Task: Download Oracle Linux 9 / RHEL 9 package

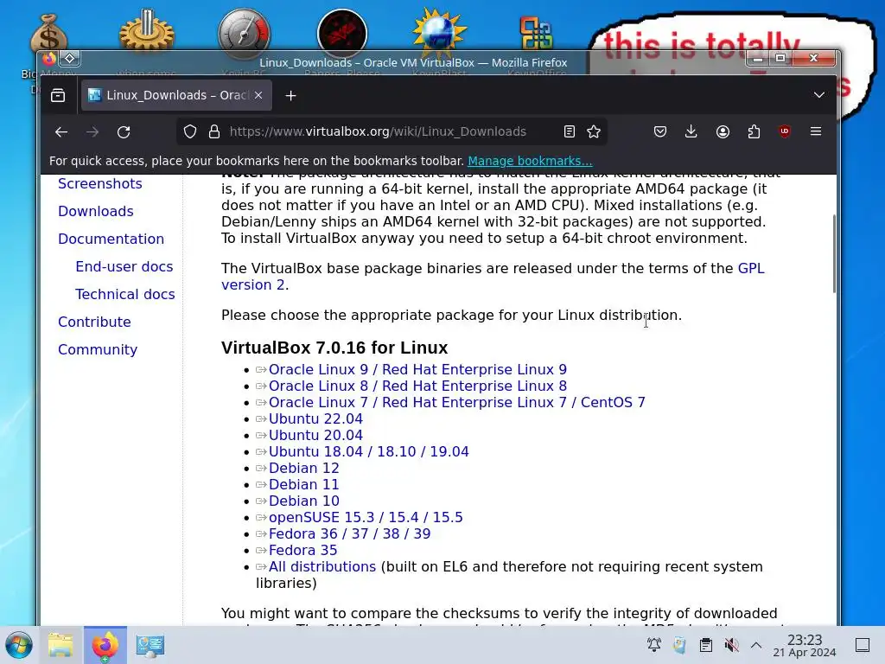Action: tap(417, 370)
